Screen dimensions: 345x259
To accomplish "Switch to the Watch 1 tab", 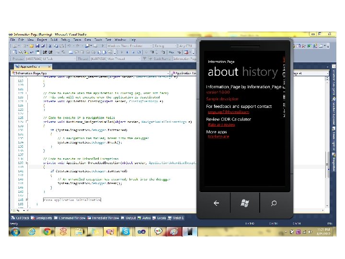I will click(x=176, y=218).
